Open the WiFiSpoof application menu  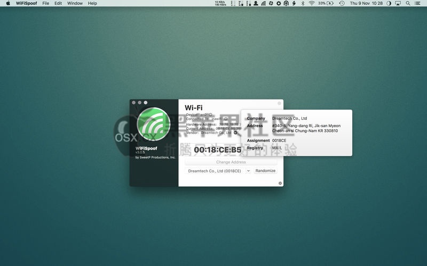[x=26, y=3]
